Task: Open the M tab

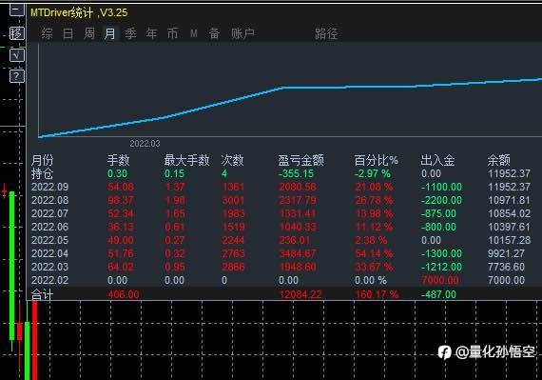Action: pos(194,33)
